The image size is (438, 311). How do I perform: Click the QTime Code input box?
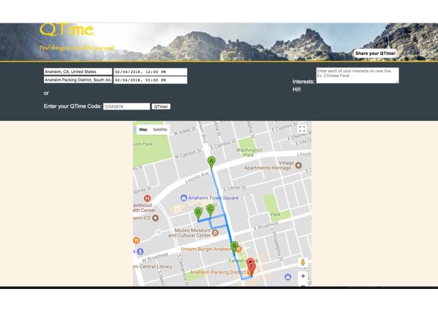[x=127, y=106]
